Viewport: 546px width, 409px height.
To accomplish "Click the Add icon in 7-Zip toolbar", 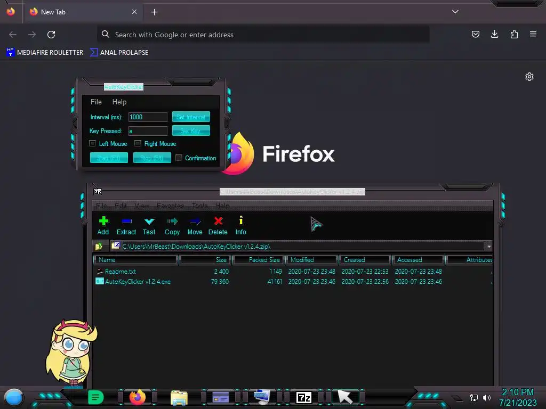I will coord(103,221).
